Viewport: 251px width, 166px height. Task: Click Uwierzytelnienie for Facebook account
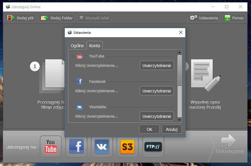click(157, 91)
